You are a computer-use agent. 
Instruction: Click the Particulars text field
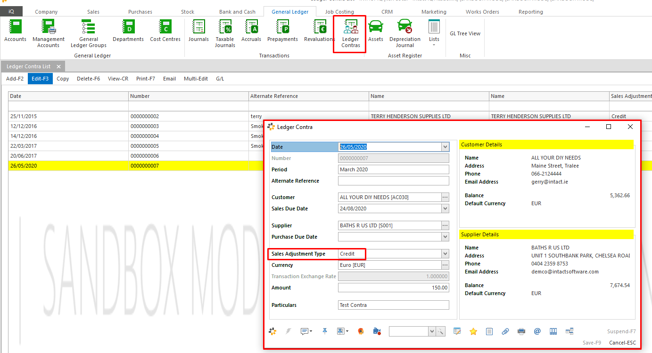click(x=393, y=305)
